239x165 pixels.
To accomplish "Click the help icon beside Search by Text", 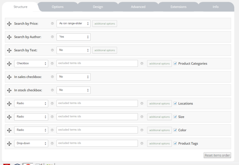I will pos(52,50).
